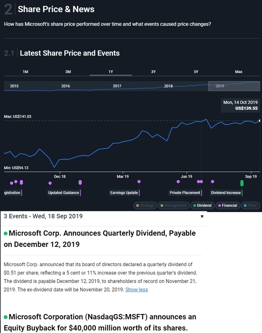This screenshot has width=262, height=333.
Task: Click the purple event dot above Updated Guidance
Action: point(80,182)
